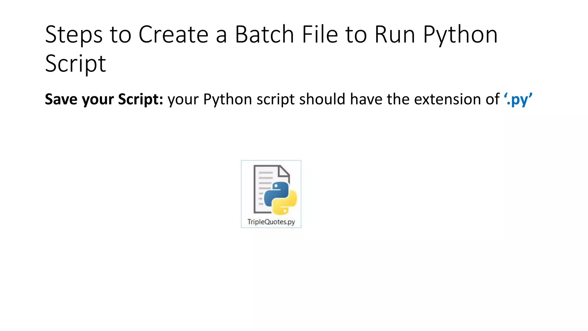Click the word 'Batch' in the title
588x331 pixels.
264,34
